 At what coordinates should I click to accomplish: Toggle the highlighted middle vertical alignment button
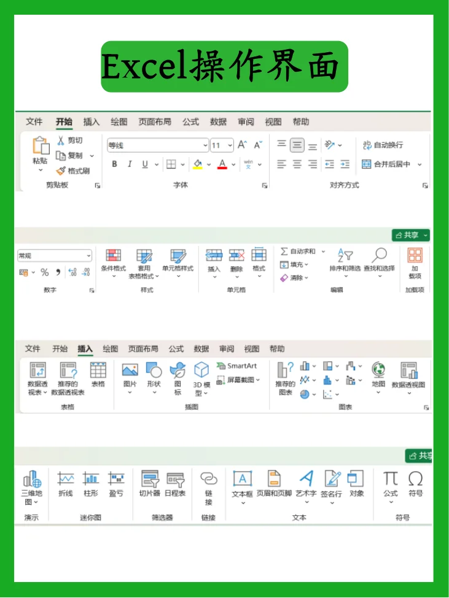point(297,145)
